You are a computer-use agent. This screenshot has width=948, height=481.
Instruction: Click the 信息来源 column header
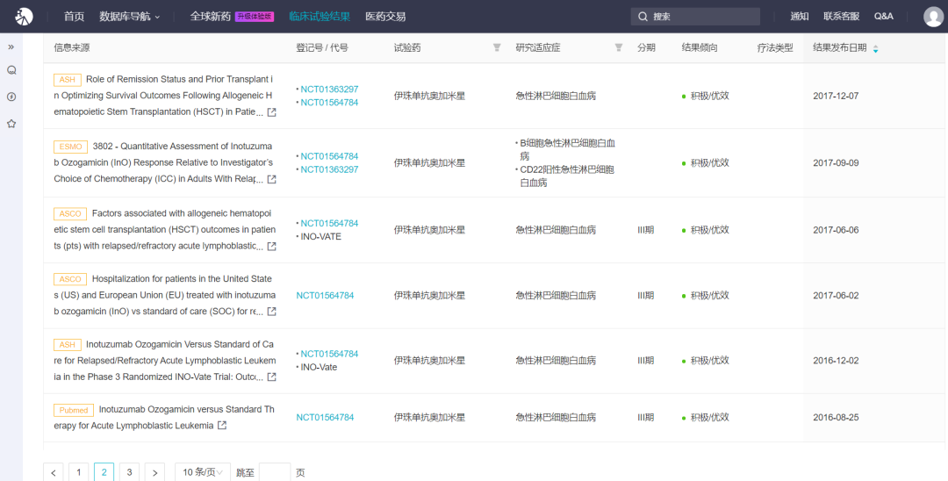pyautogui.click(x=71, y=47)
